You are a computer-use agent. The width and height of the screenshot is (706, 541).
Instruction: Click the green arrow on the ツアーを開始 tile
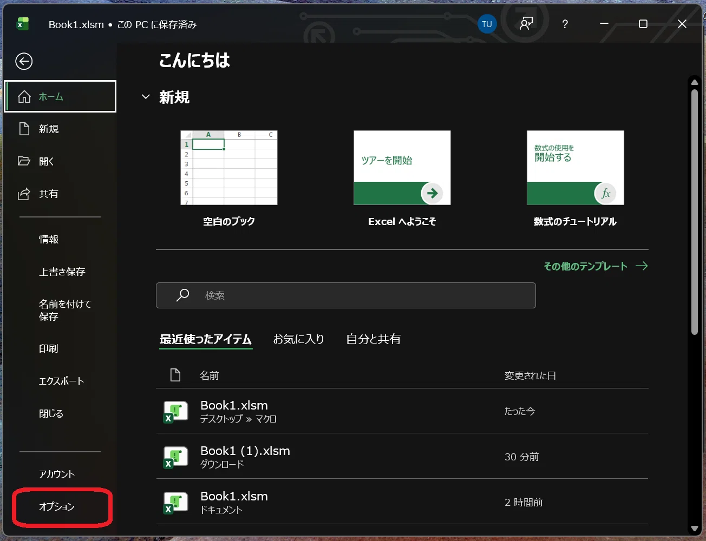432,193
